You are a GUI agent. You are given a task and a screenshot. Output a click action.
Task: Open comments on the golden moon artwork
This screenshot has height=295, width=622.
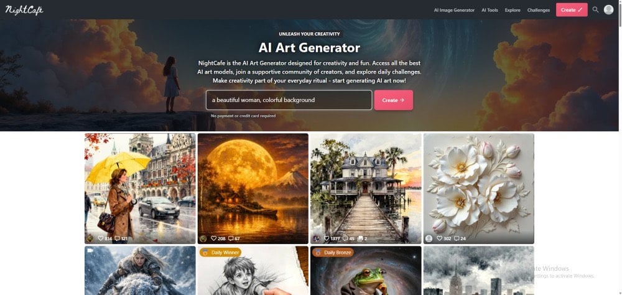(x=231, y=238)
